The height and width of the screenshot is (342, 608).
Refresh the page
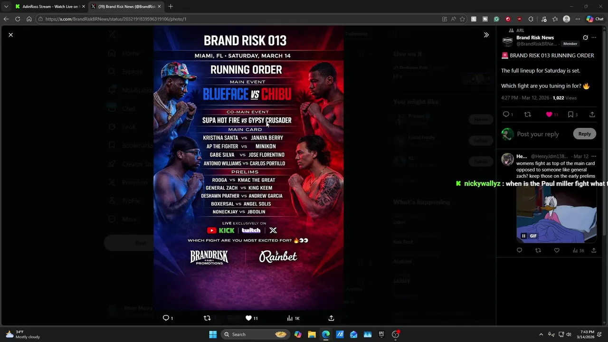pos(18,19)
